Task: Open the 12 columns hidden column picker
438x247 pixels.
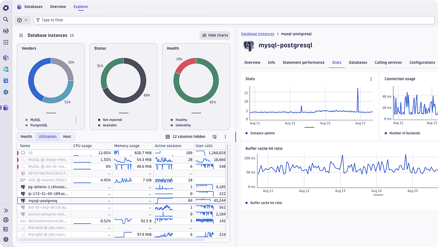Action: click(x=185, y=137)
